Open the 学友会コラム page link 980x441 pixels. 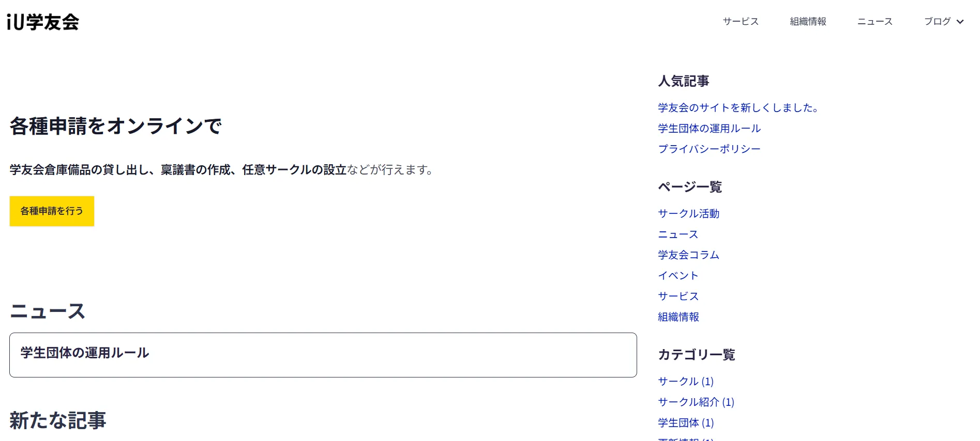[x=688, y=255]
